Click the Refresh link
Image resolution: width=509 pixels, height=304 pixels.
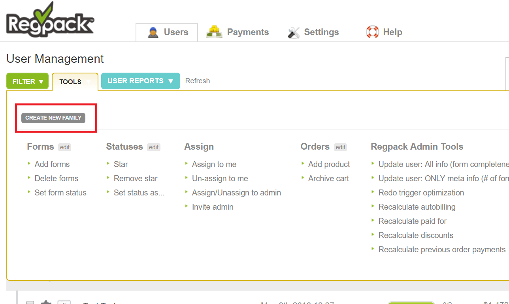(198, 81)
